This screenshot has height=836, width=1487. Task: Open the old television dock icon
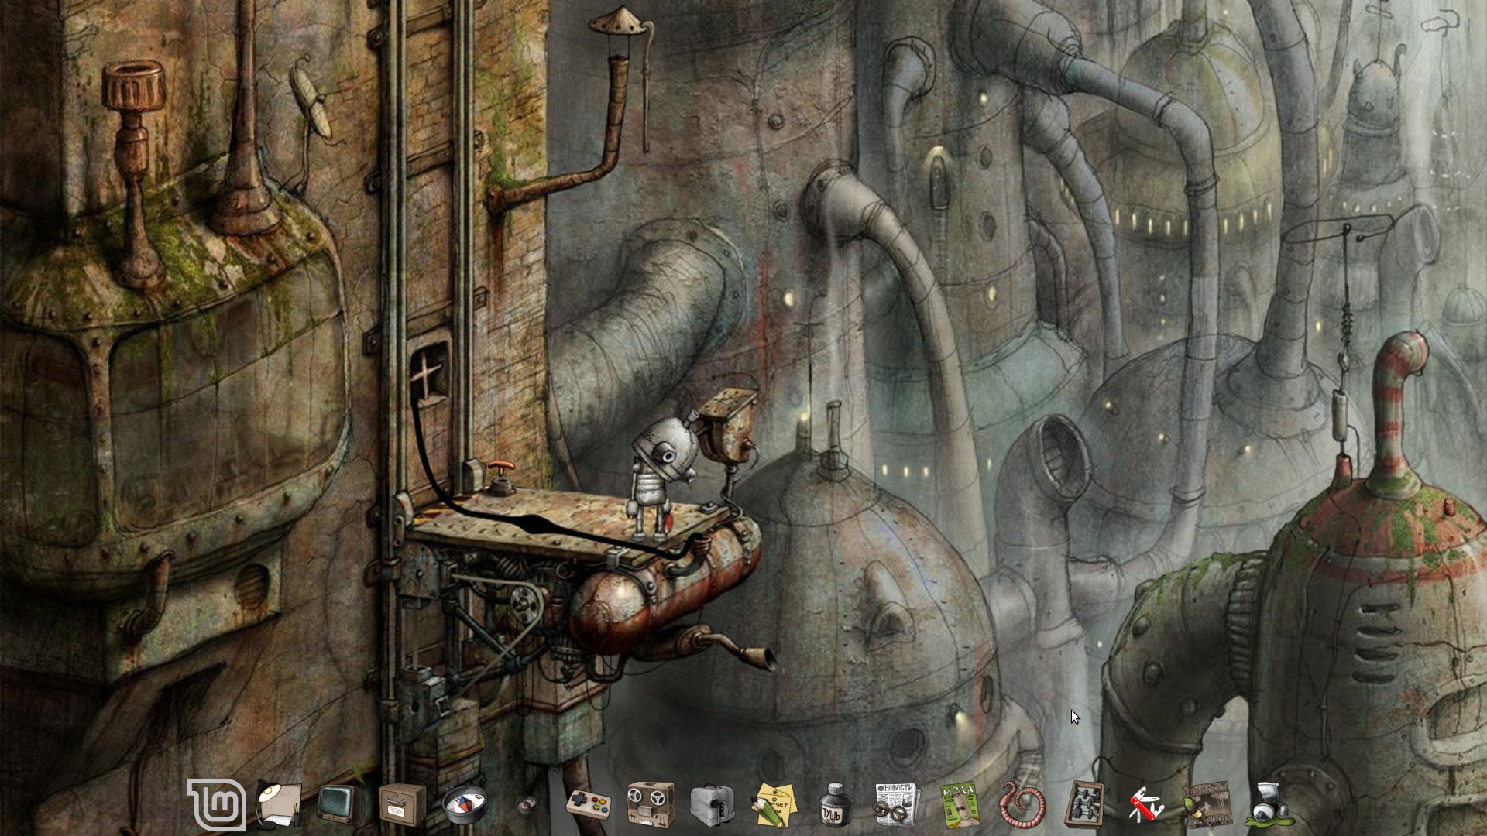tap(340, 805)
